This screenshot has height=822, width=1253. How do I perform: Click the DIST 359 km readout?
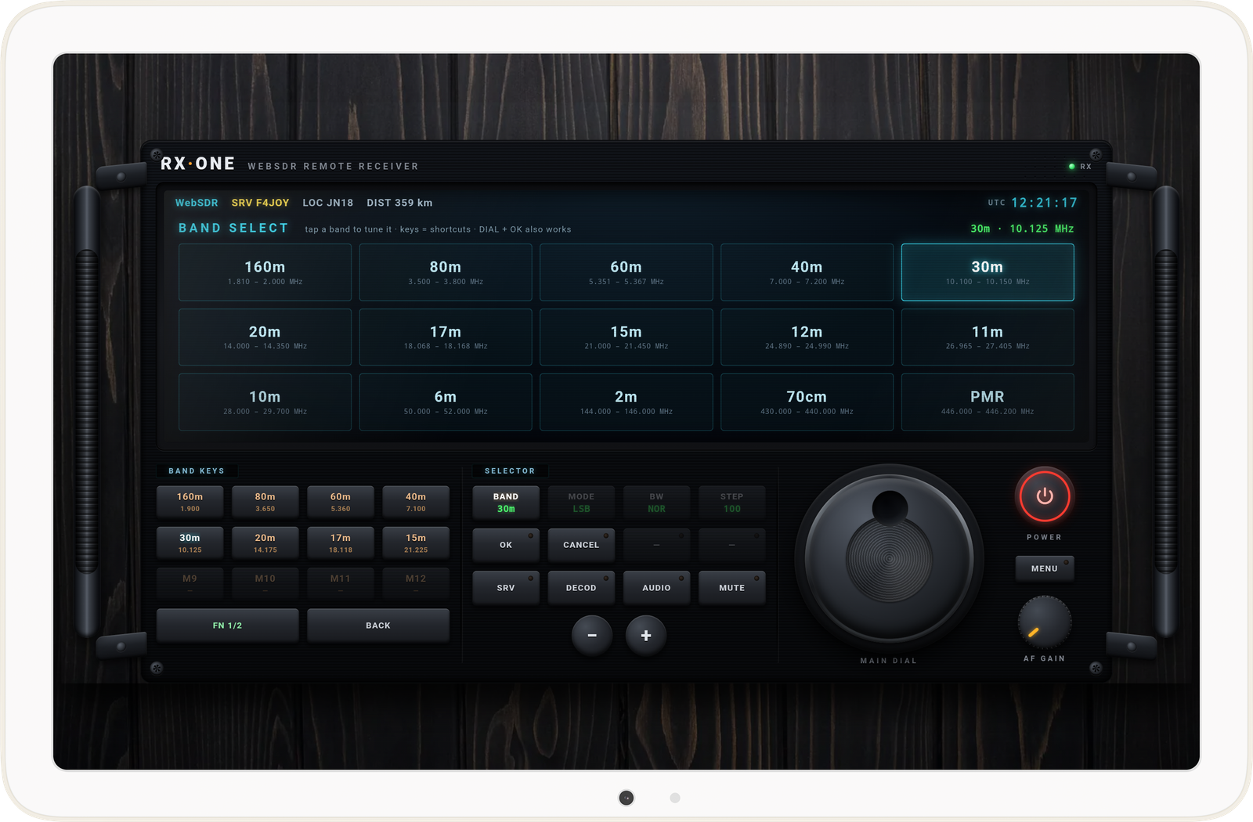coord(399,203)
